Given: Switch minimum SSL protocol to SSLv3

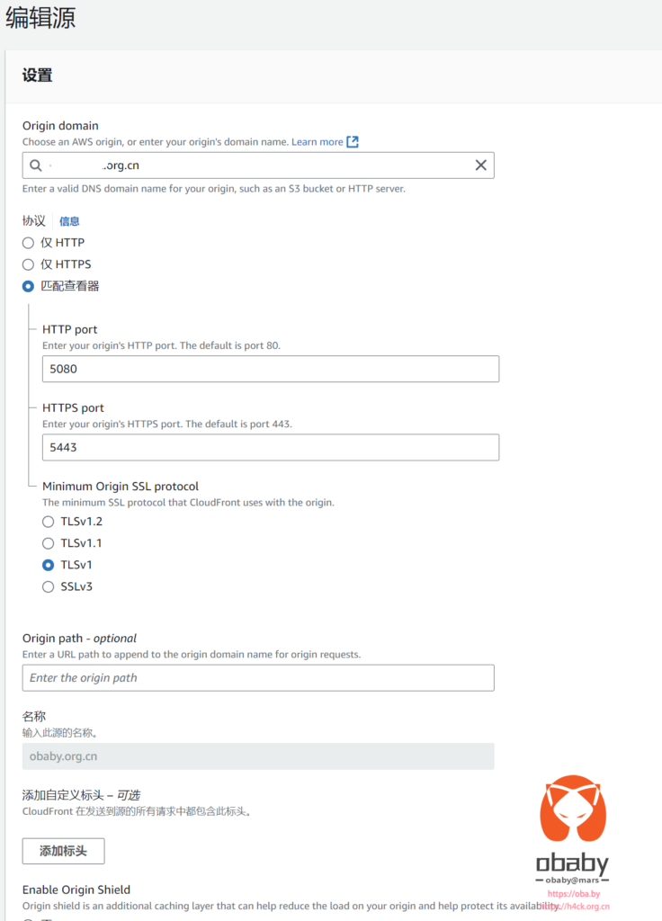Looking at the screenshot, I should 48,586.
